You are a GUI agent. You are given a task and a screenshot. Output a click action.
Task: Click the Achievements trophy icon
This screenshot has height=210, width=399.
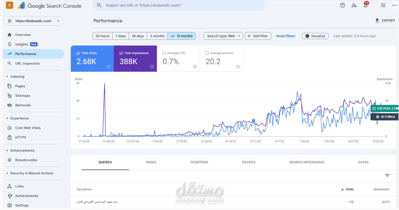pyautogui.click(x=10, y=196)
